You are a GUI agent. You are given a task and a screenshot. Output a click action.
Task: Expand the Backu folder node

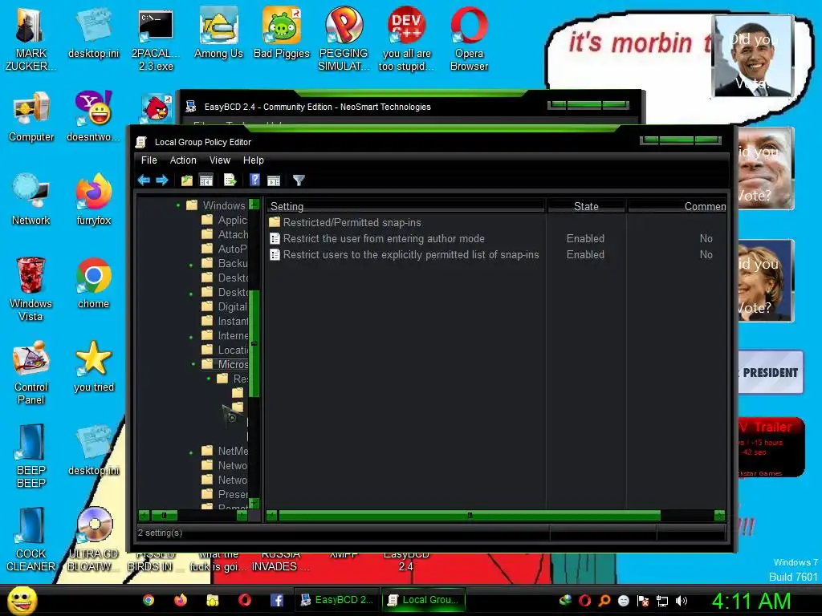[x=191, y=265]
